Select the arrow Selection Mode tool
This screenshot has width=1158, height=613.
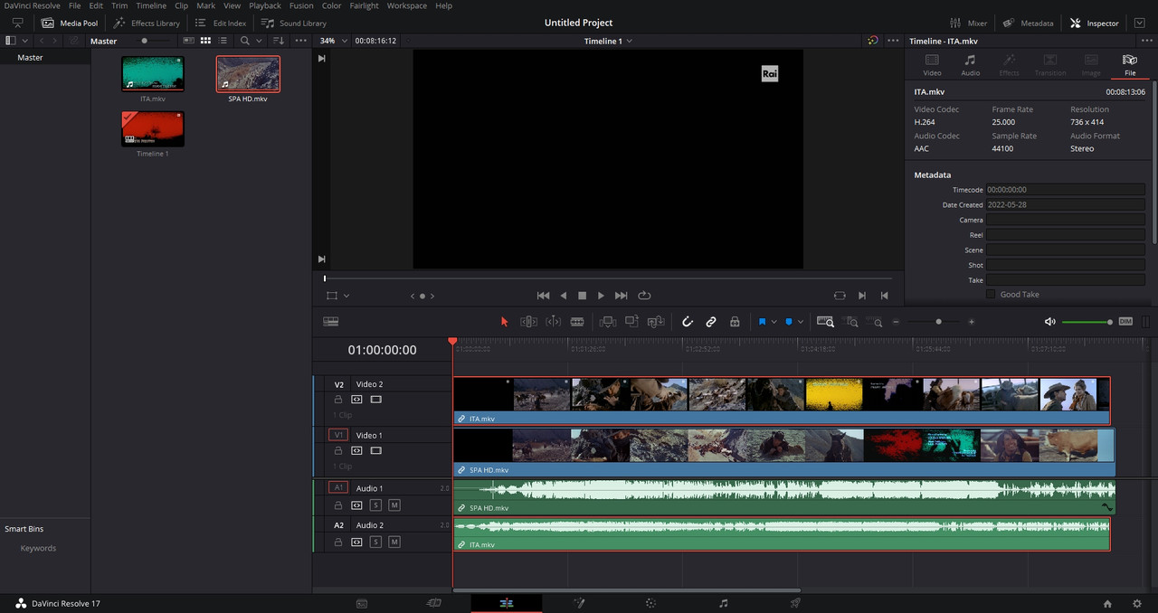point(505,321)
